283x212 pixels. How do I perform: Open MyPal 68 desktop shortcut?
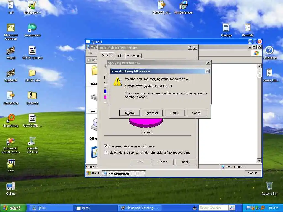point(11,75)
